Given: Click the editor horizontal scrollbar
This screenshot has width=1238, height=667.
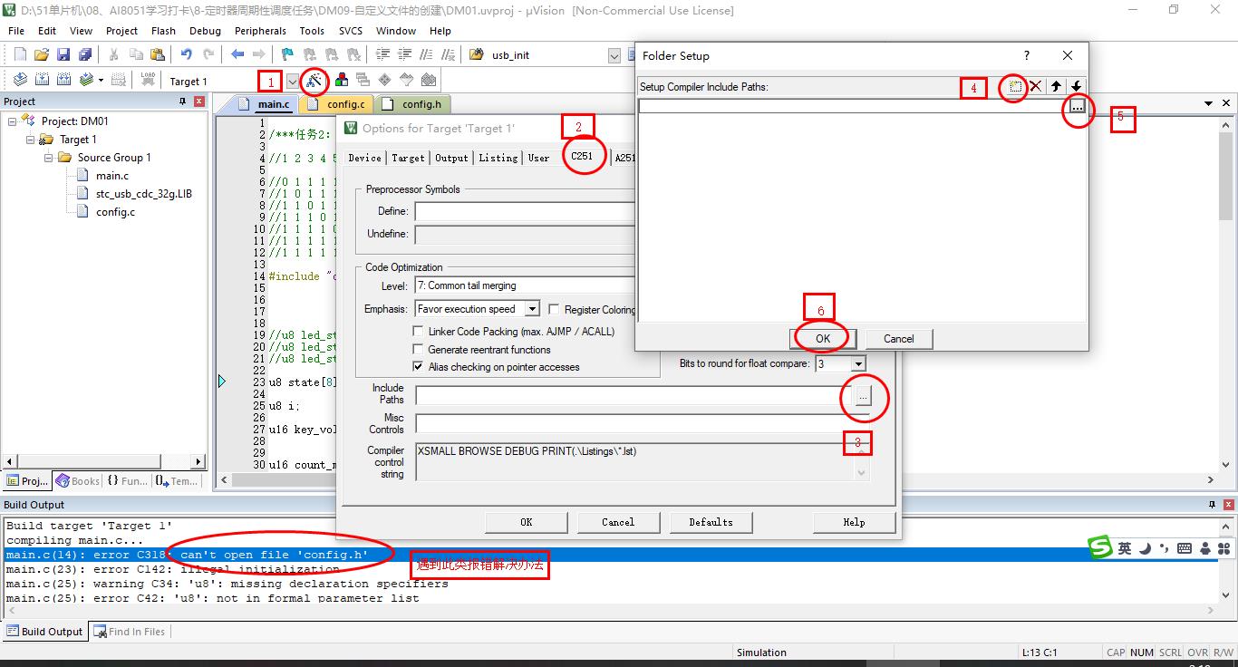Looking at the screenshot, I should [x=717, y=480].
